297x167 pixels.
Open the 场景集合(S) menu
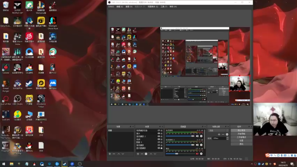pos(153,7)
